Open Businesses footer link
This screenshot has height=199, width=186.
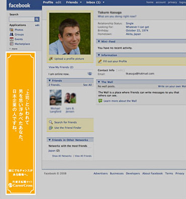pyautogui.click(x=117, y=173)
